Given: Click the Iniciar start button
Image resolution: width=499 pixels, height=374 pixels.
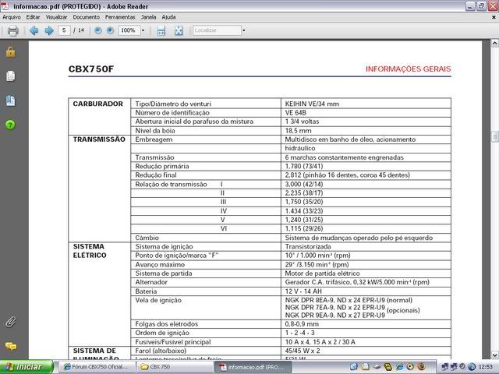Looking at the screenshot, I should (x=27, y=367).
